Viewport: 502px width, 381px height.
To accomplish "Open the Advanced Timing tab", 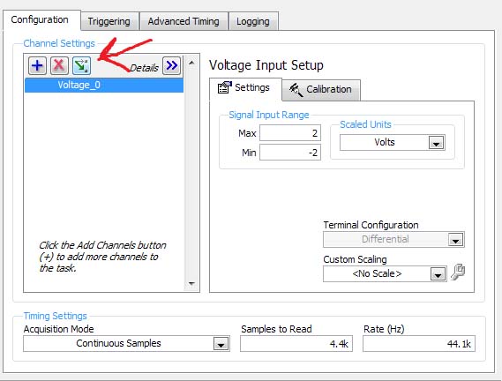I will pos(184,21).
